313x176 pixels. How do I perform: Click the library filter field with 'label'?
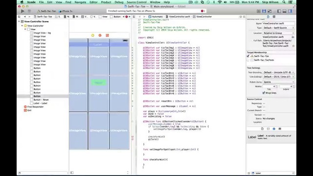click(273, 173)
